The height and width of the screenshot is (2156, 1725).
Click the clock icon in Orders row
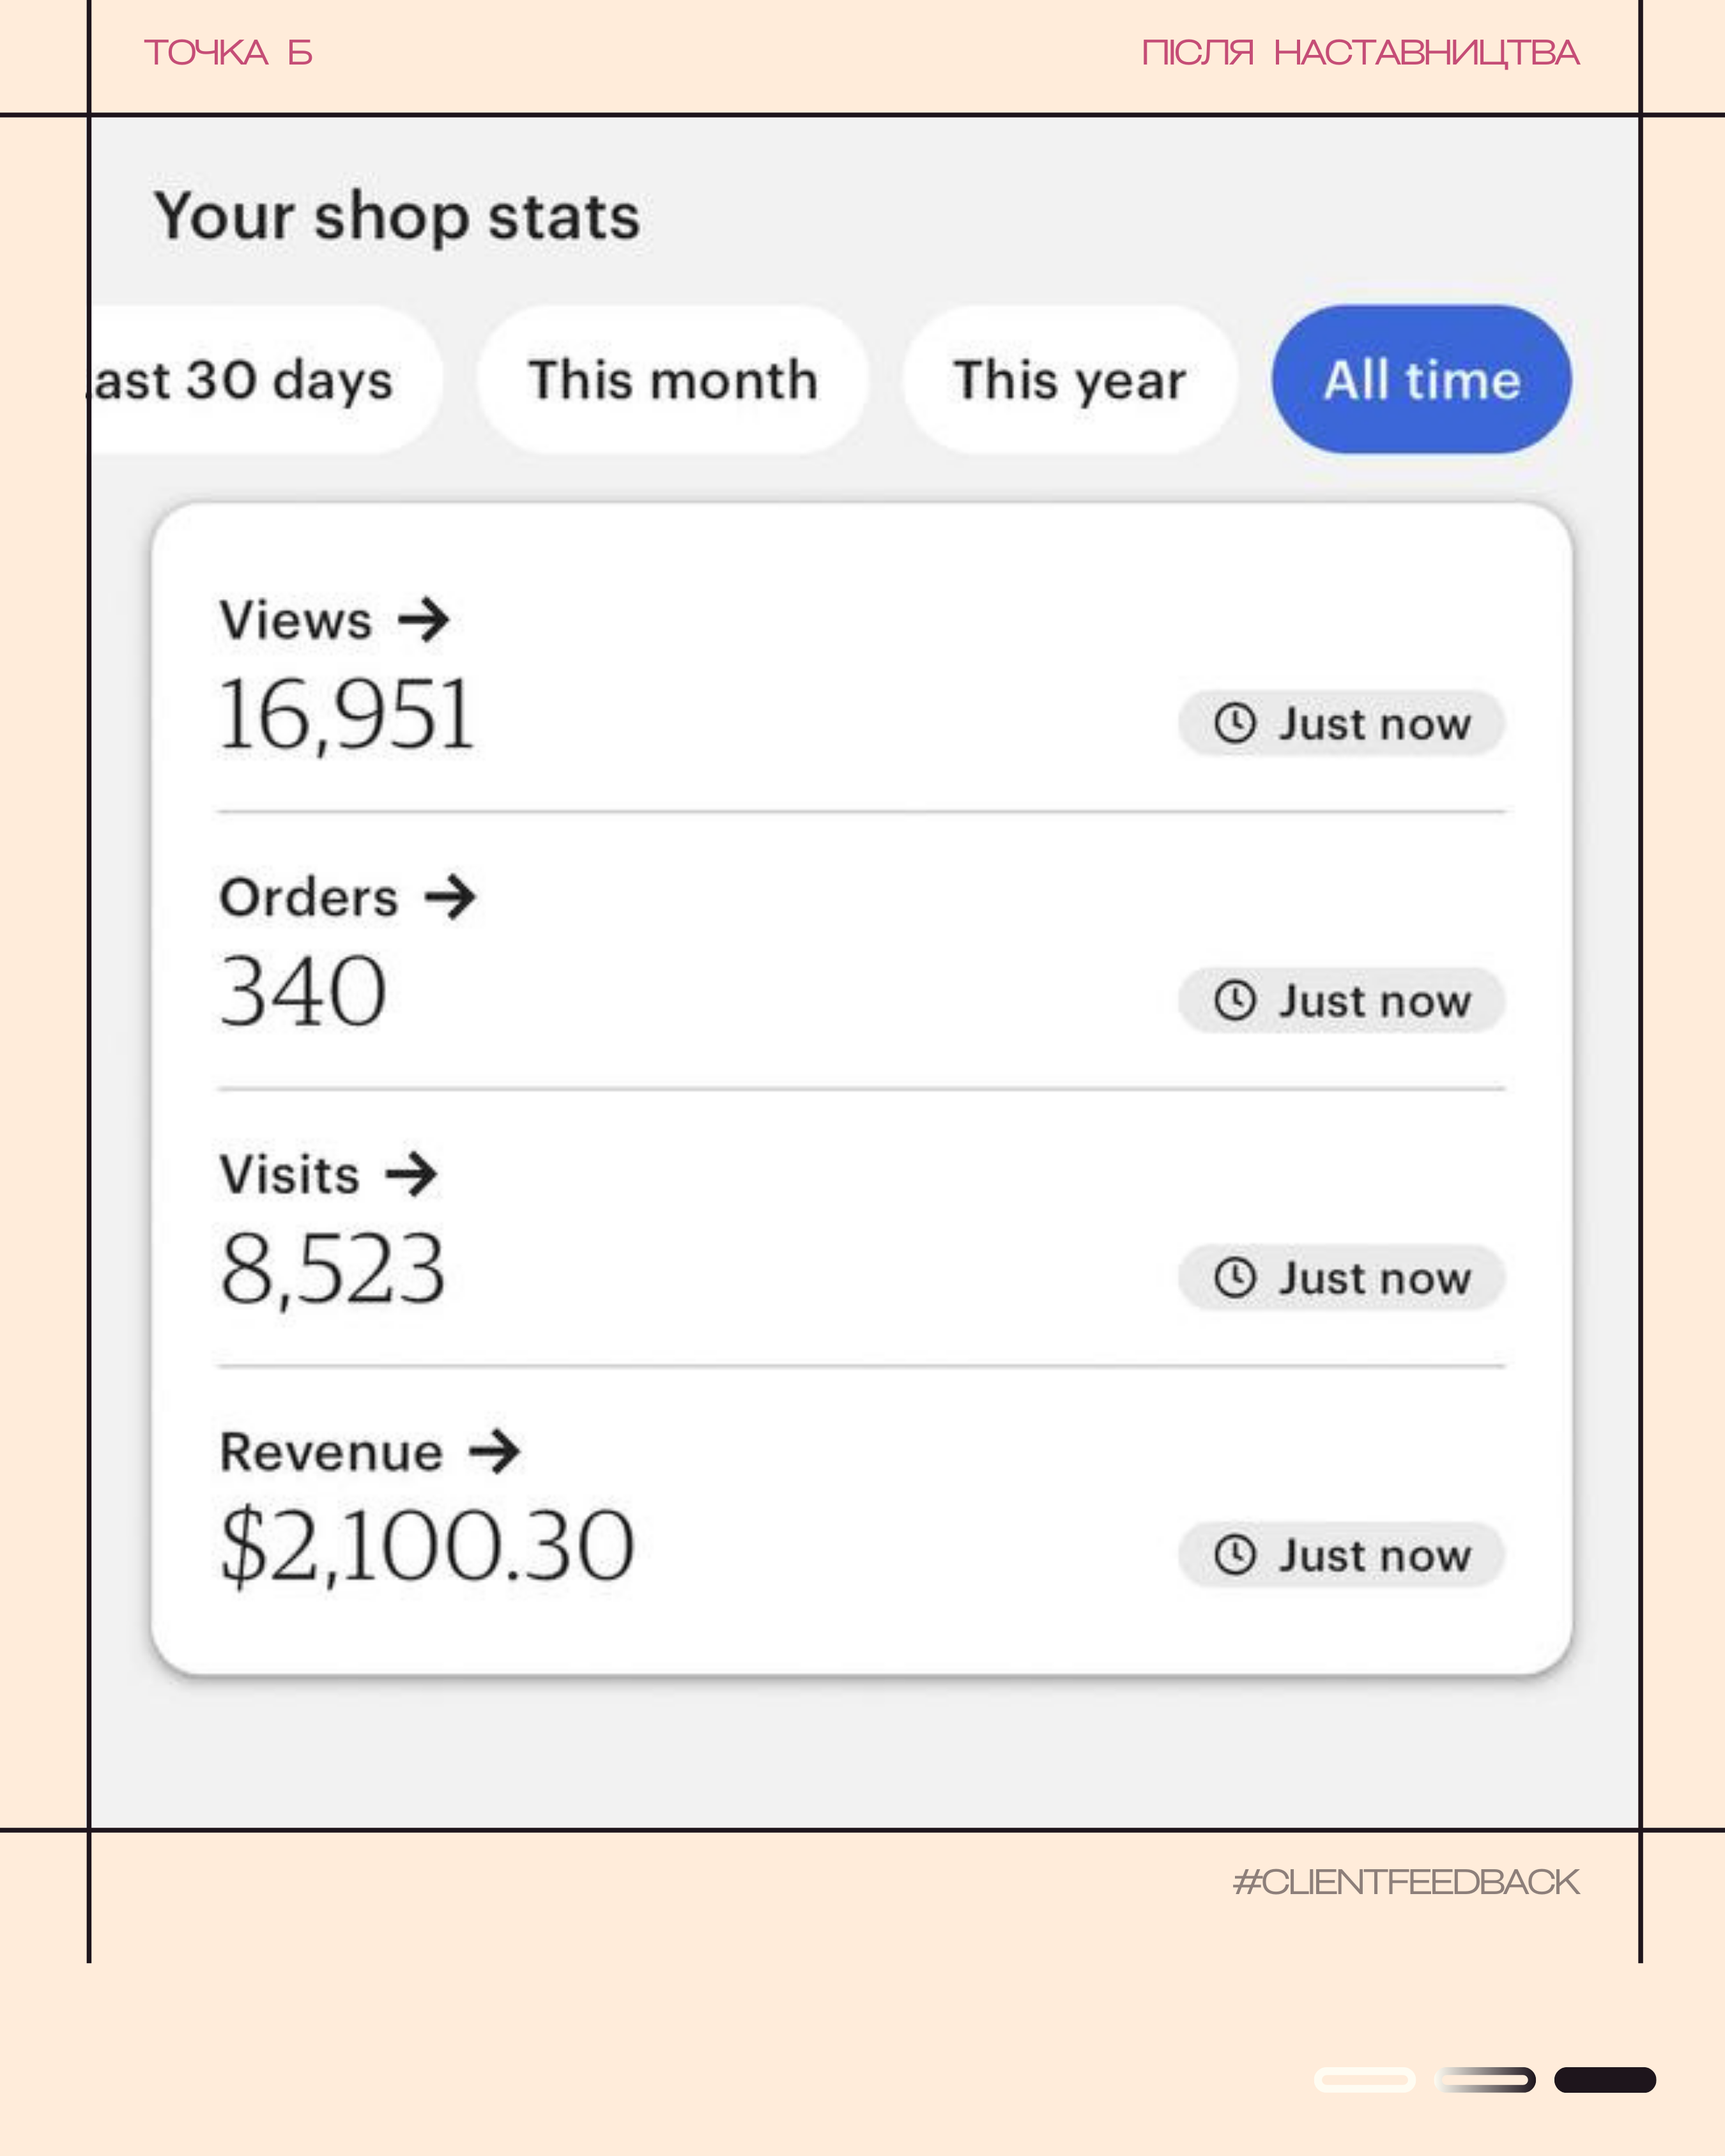click(1235, 1000)
